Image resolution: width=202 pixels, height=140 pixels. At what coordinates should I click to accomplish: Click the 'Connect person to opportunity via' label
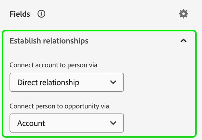point(60,106)
